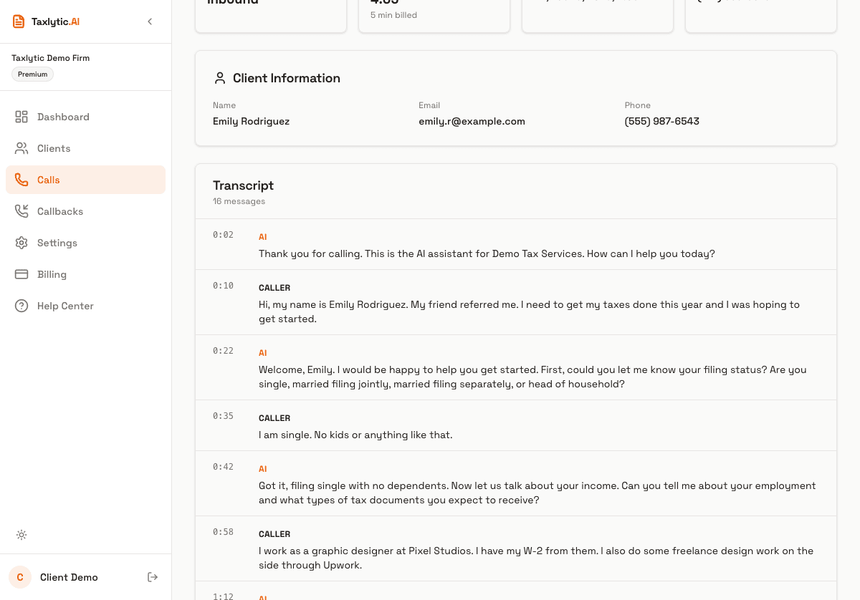Open Settings via the gear icon
The width and height of the screenshot is (860, 600).
coord(21,243)
